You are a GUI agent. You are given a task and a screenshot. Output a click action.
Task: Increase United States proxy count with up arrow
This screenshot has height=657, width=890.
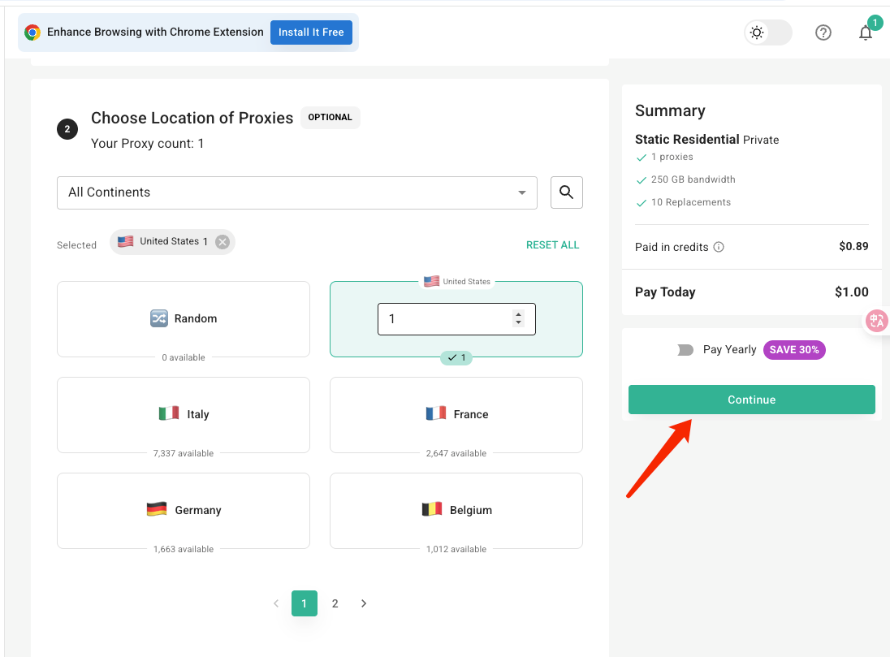[x=518, y=314]
